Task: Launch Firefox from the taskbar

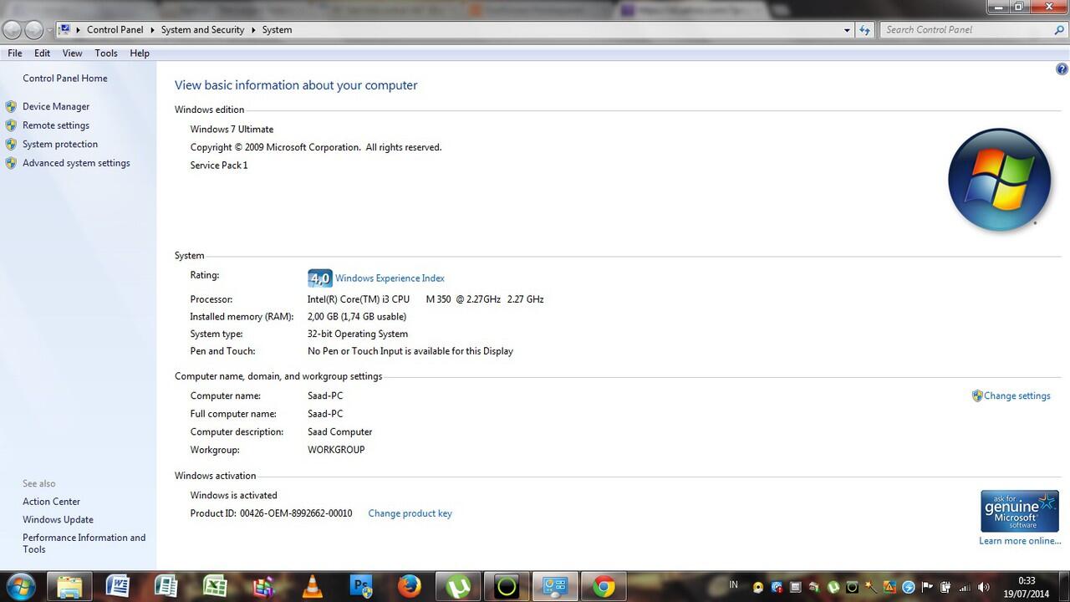Action: [410, 587]
